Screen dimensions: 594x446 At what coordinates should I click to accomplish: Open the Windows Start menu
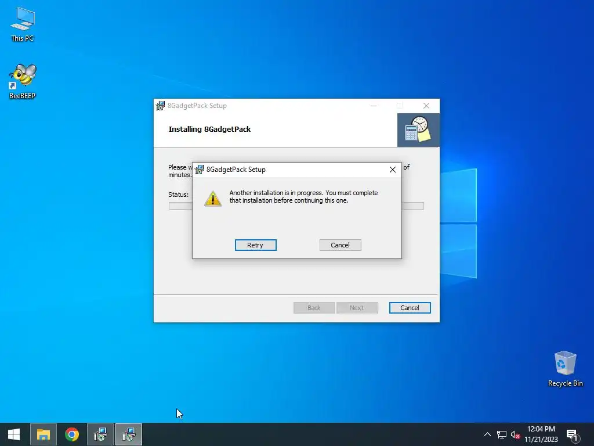tap(14, 434)
